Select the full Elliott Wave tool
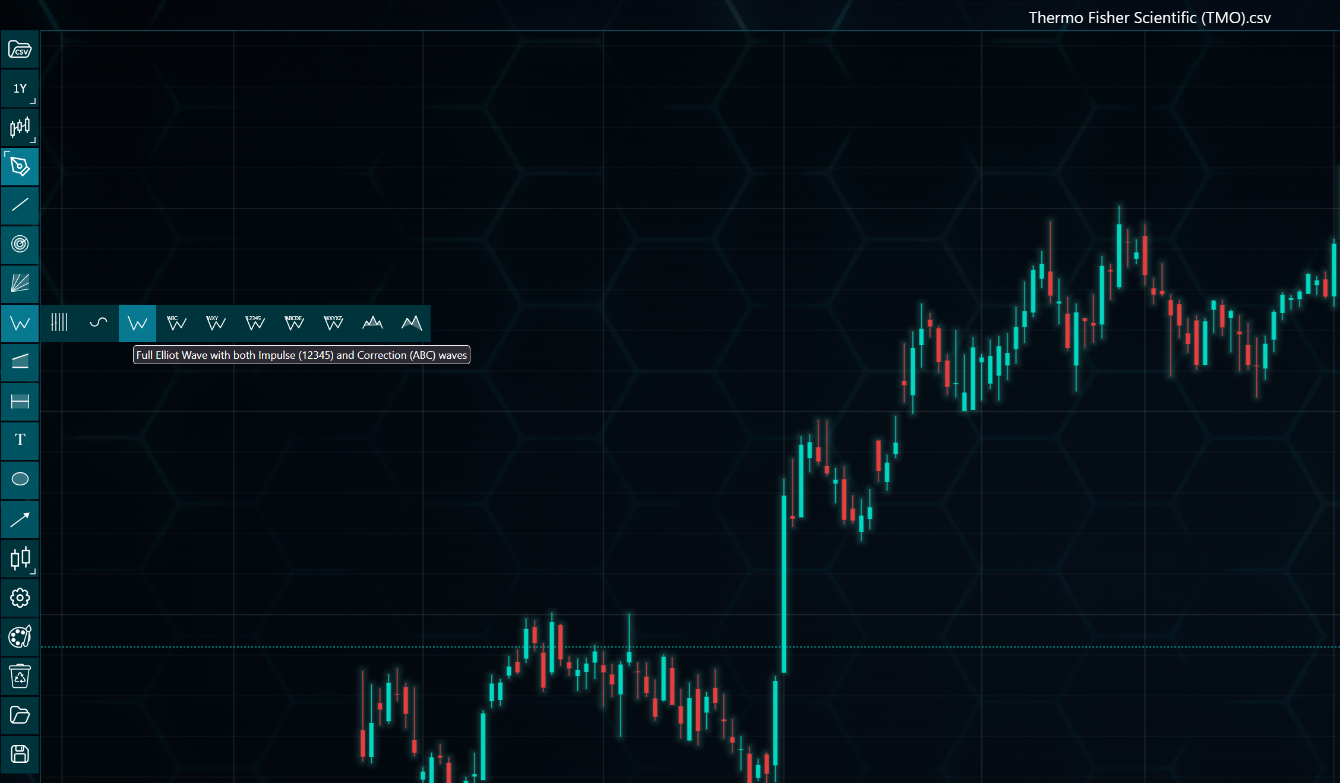Screen dimensions: 1340x783 click(x=137, y=323)
